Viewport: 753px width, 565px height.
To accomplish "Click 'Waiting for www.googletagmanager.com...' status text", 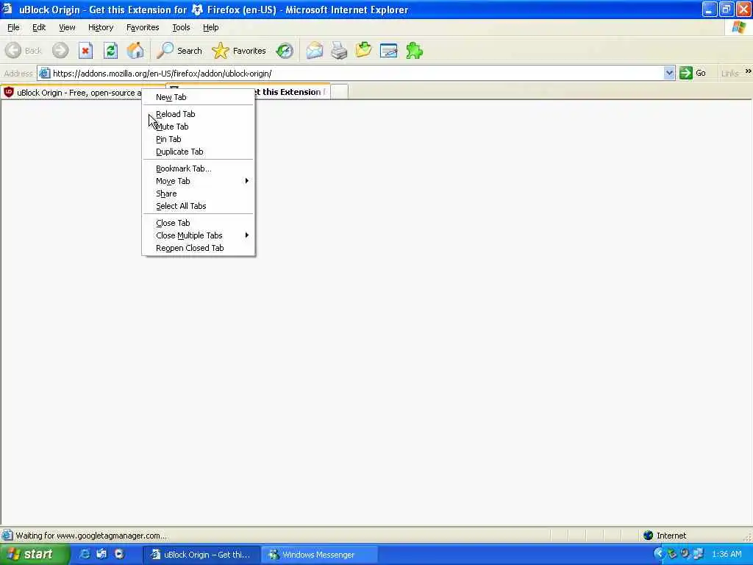I will 91,536.
